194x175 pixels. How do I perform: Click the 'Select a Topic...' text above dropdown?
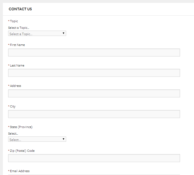pyautogui.click(x=20, y=28)
